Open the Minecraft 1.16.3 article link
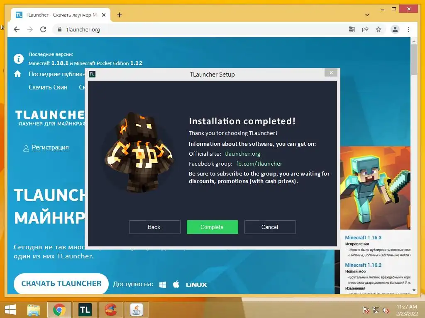The height and width of the screenshot is (318, 425). pos(363,237)
